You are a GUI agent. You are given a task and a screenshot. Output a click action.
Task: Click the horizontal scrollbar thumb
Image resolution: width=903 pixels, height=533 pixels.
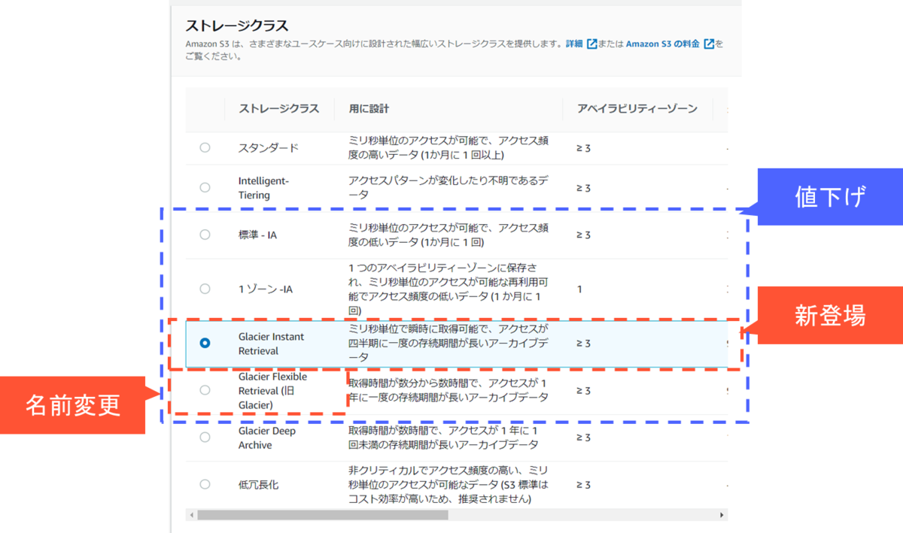coord(322,515)
